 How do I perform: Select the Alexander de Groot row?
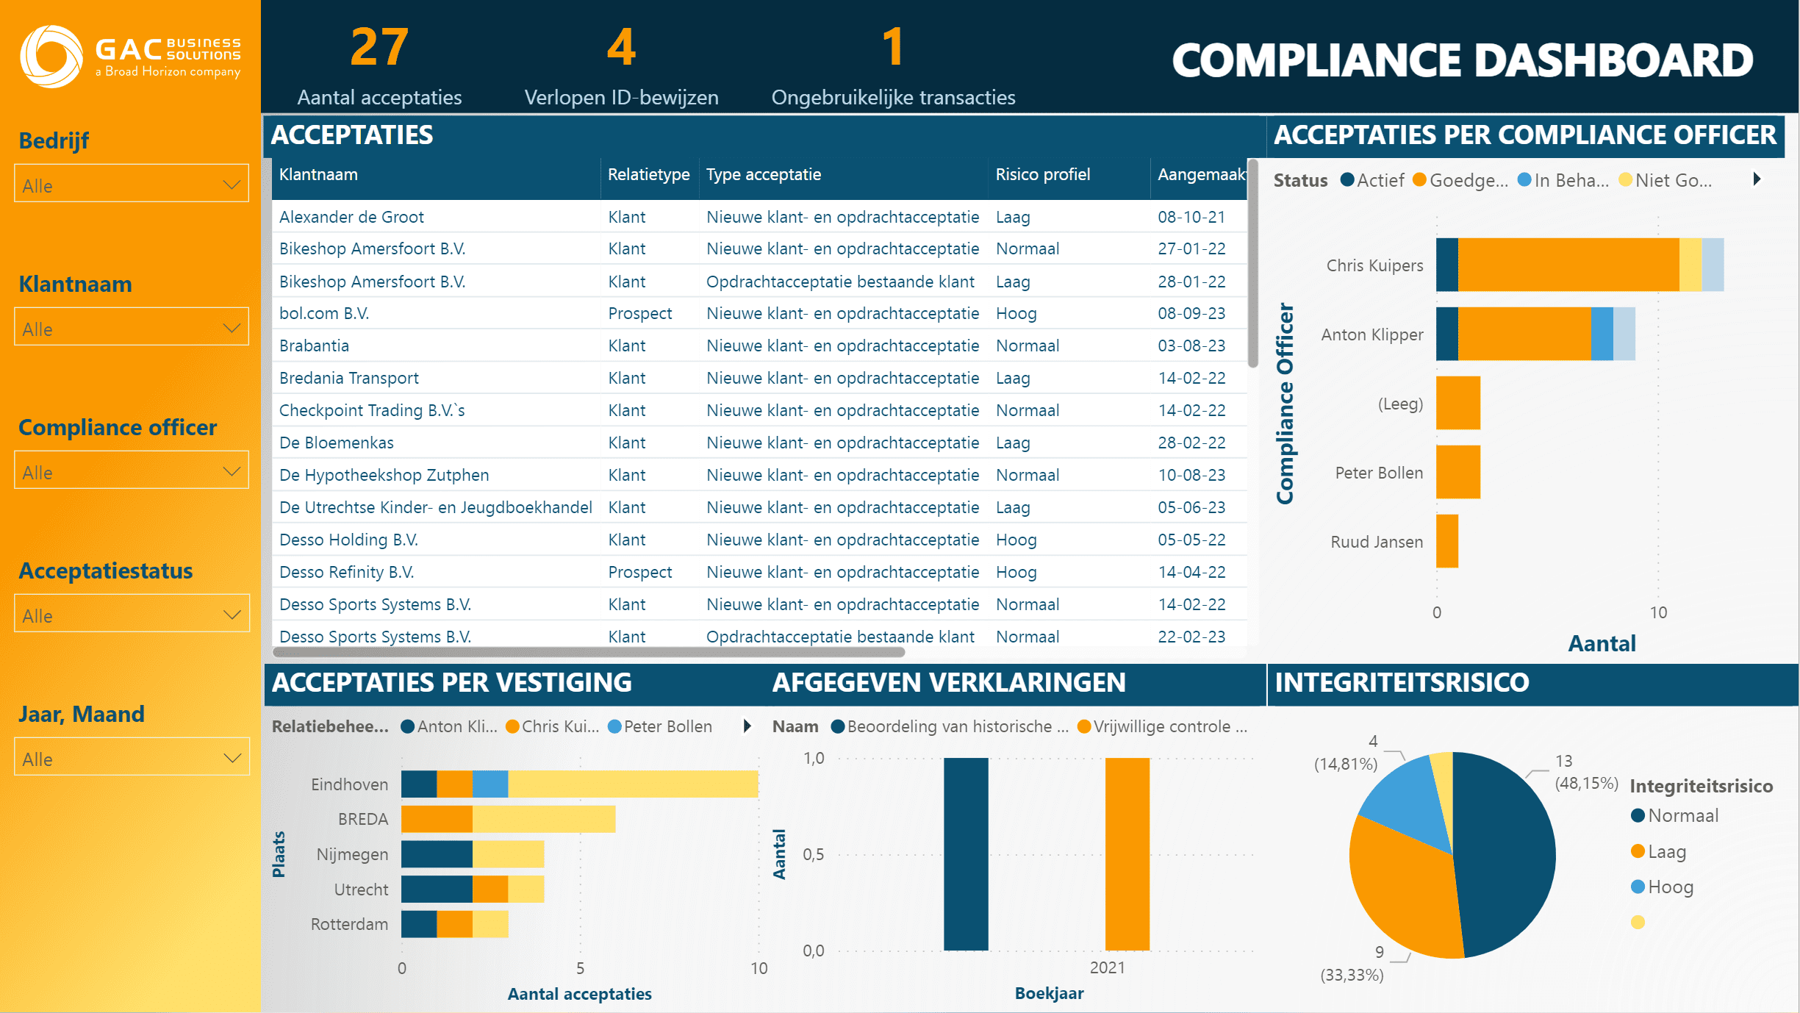759,217
